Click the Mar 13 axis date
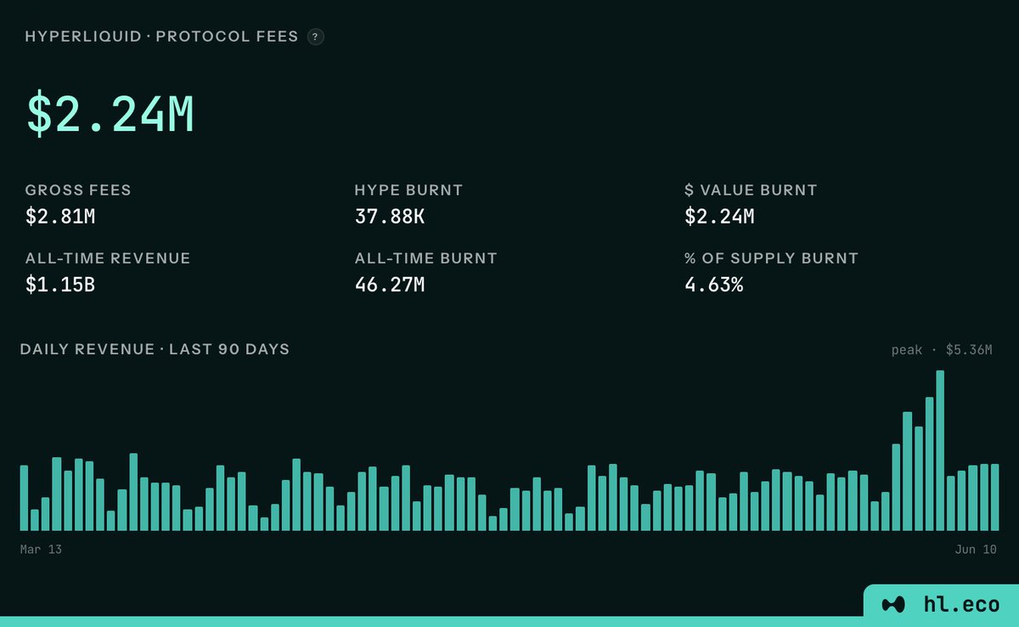Image resolution: width=1019 pixels, height=627 pixels. pyautogui.click(x=41, y=550)
